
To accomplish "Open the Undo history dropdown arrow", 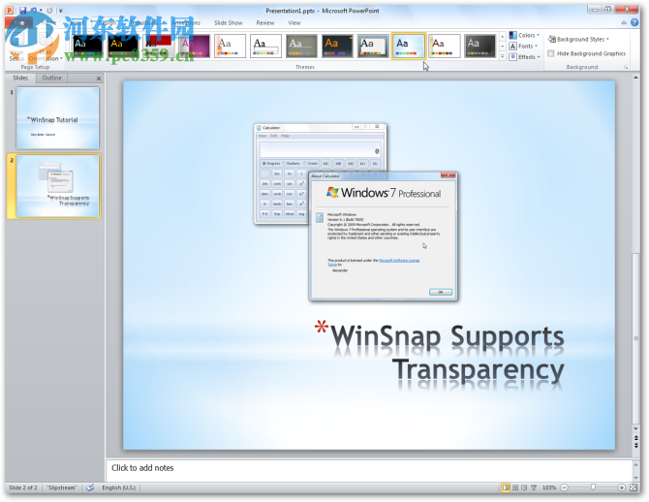I will point(41,11).
